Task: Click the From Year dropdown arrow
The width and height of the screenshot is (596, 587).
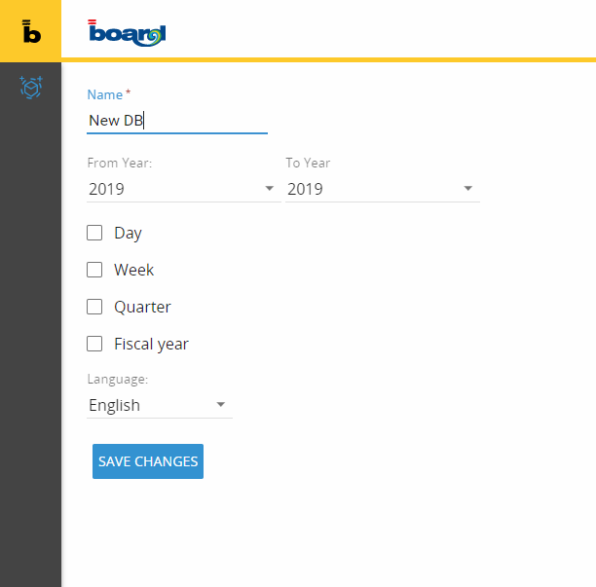Action: pos(270,189)
